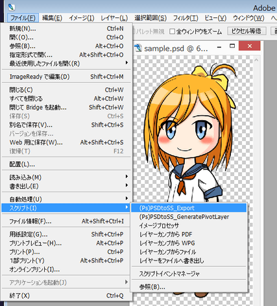The width and height of the screenshot is (277, 306).
Task: Open the レイヤー(L) menu
Action: [x=114, y=18]
